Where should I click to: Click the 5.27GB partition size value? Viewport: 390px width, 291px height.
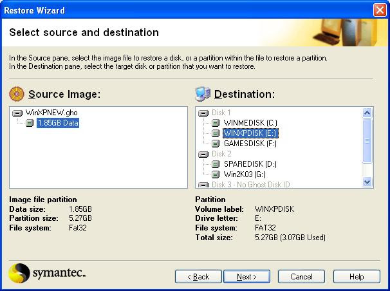tap(80, 218)
